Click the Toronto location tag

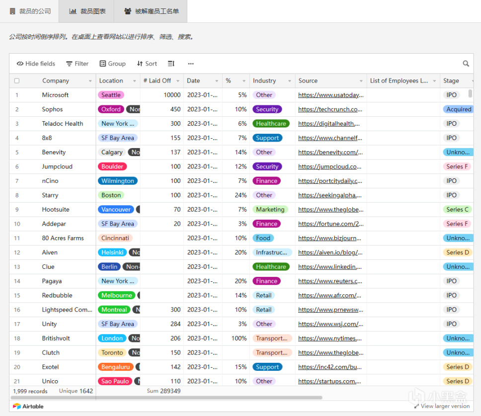(x=112, y=353)
